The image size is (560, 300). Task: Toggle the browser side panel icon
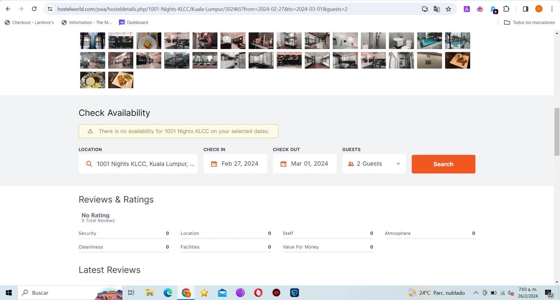click(525, 9)
